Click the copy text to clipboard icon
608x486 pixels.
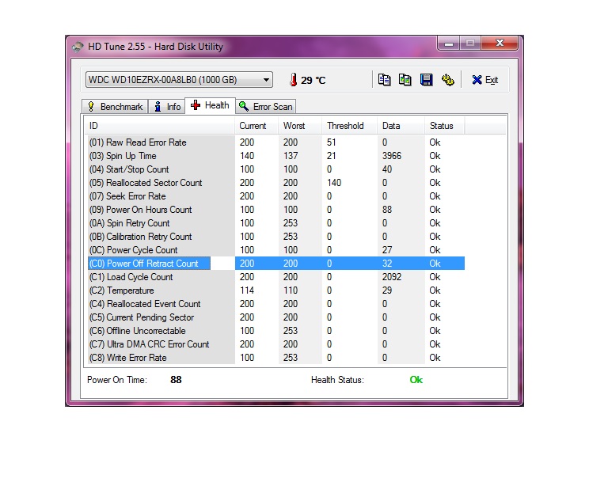(x=384, y=79)
